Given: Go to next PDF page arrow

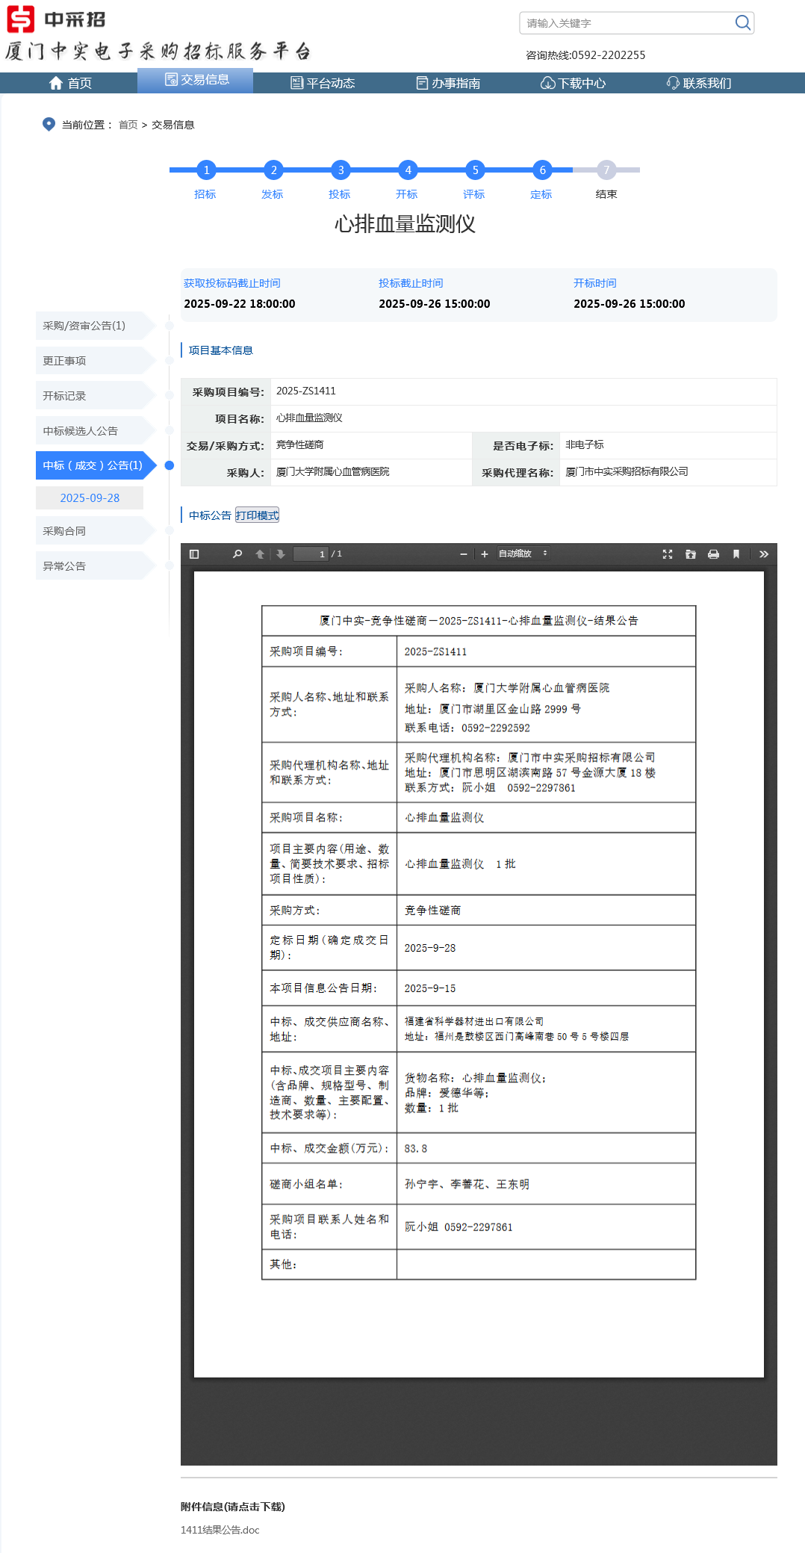Looking at the screenshot, I should (x=281, y=554).
